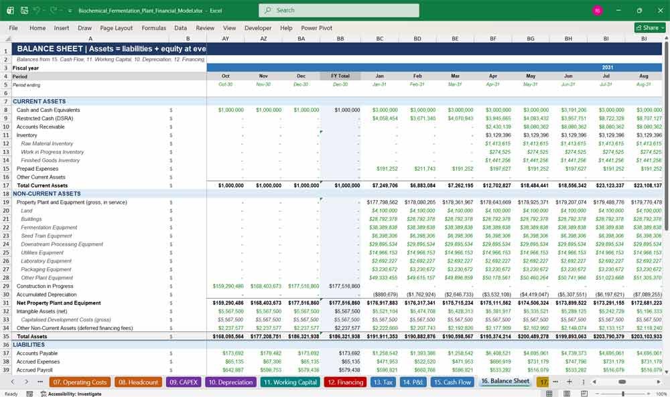Click the right ellipsis for more sheets
The height and width of the screenshot is (397, 670).
coord(555,382)
